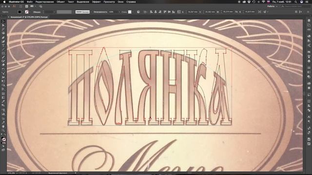Select the document tab in tab bar

[29, 17]
